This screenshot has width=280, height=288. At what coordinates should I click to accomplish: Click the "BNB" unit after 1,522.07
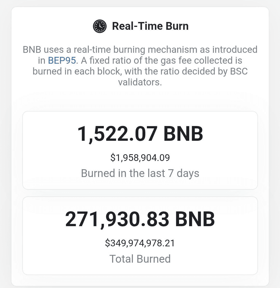183,134
